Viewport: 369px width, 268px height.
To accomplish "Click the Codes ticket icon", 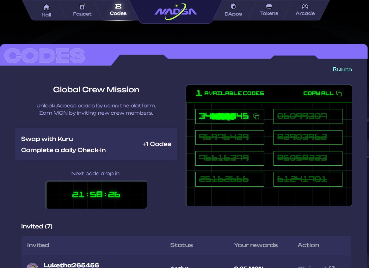I will click(118, 6).
